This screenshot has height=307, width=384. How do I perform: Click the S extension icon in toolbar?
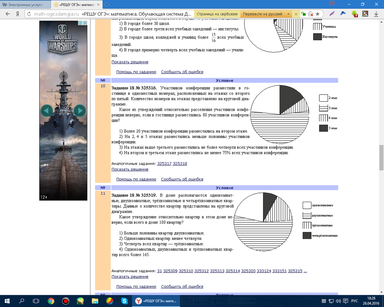click(x=365, y=14)
